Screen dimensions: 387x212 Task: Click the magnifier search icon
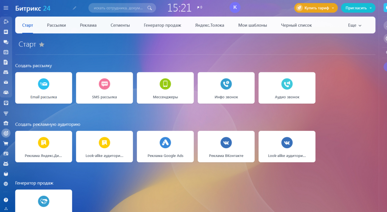tap(150, 8)
